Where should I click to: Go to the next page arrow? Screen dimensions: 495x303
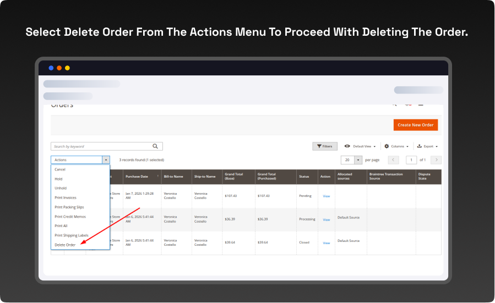[436, 160]
